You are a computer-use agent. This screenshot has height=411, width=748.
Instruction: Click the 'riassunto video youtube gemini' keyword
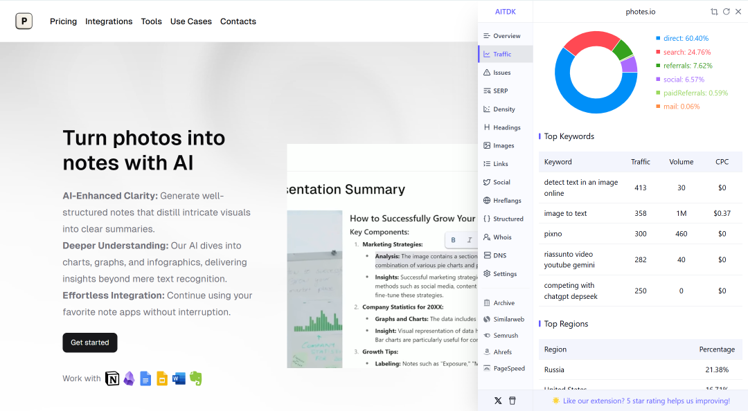569,259
